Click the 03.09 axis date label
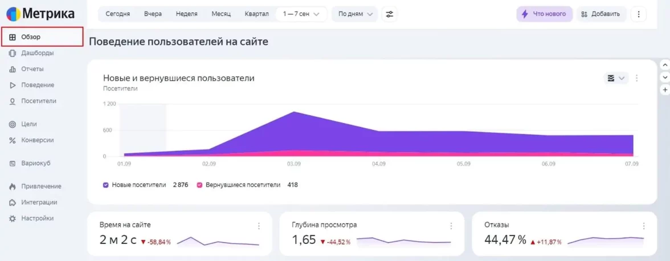This screenshot has height=261, width=670. coord(293,164)
